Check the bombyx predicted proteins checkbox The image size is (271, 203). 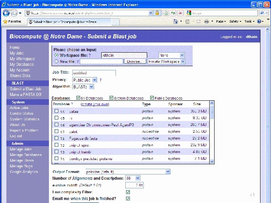56,158
